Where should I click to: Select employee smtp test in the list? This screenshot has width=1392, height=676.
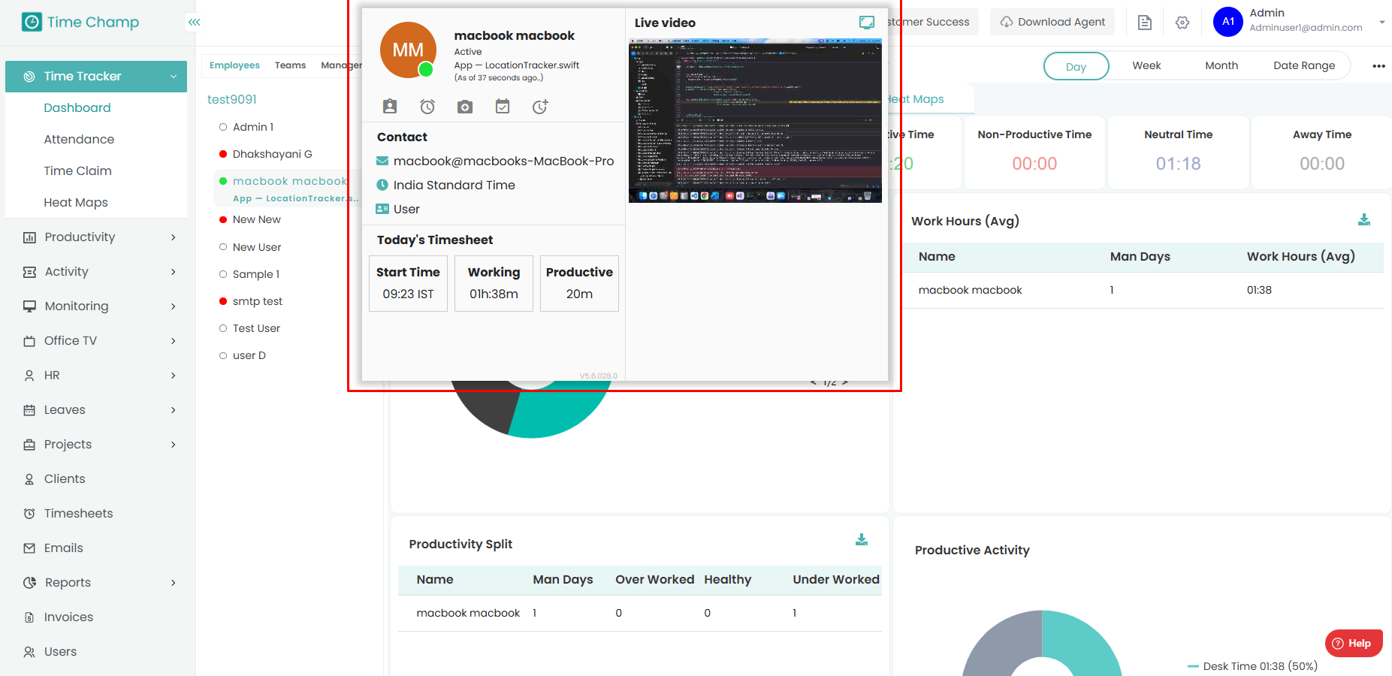[x=257, y=301]
